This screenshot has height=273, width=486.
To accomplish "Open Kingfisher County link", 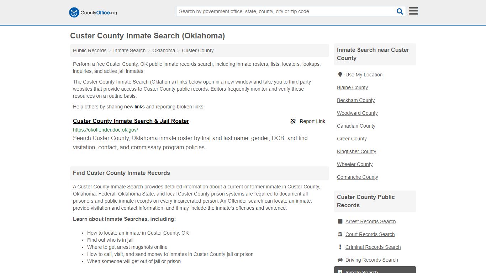I will coord(356,151).
